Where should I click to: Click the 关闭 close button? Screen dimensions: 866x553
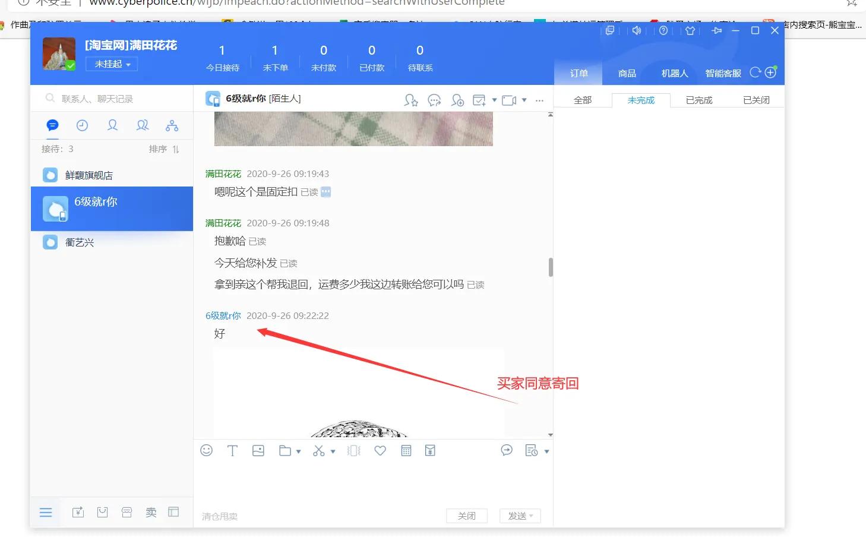pos(467,516)
